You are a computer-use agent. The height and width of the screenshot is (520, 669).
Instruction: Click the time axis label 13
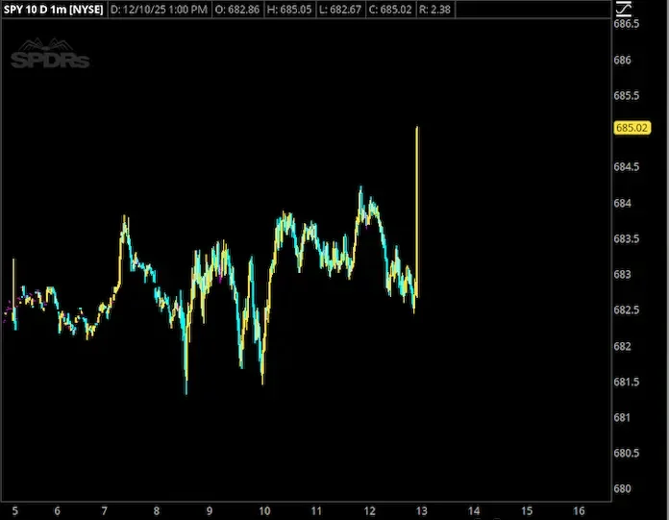pyautogui.click(x=422, y=511)
